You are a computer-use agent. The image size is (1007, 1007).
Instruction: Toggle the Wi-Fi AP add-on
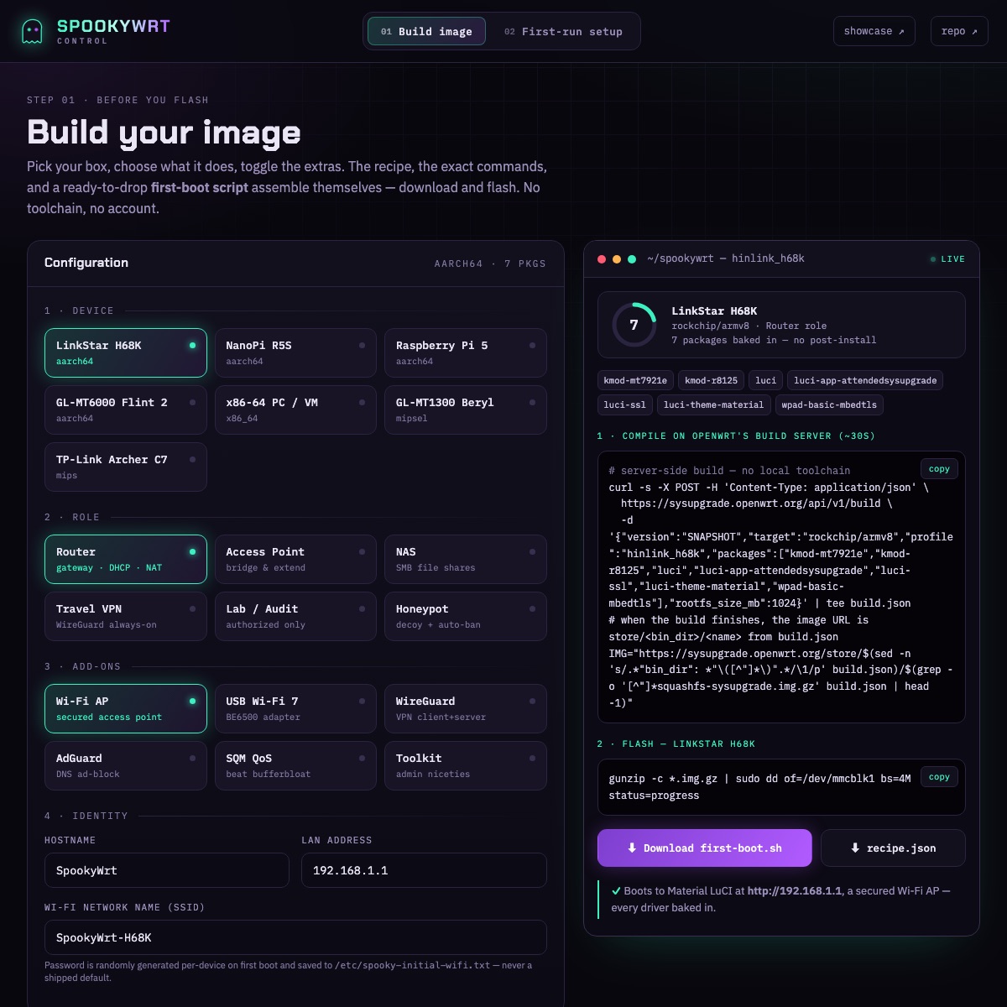pyautogui.click(x=126, y=708)
